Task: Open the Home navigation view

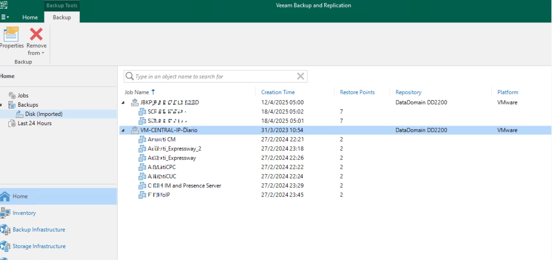Action: (x=58, y=196)
